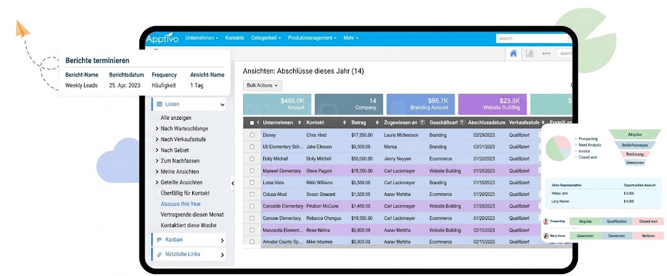Sort by the Unternehmen column arrows

tap(300, 122)
